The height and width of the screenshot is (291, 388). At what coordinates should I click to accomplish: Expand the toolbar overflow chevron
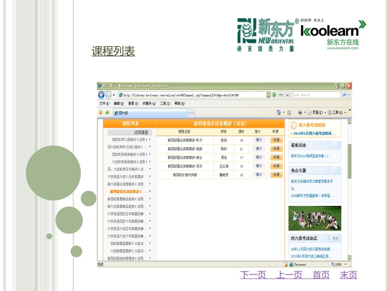[350, 110]
